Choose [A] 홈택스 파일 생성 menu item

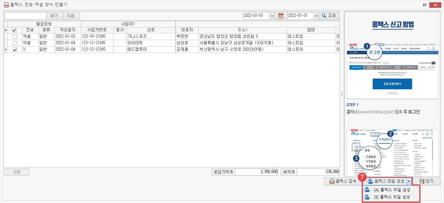pos(391,190)
